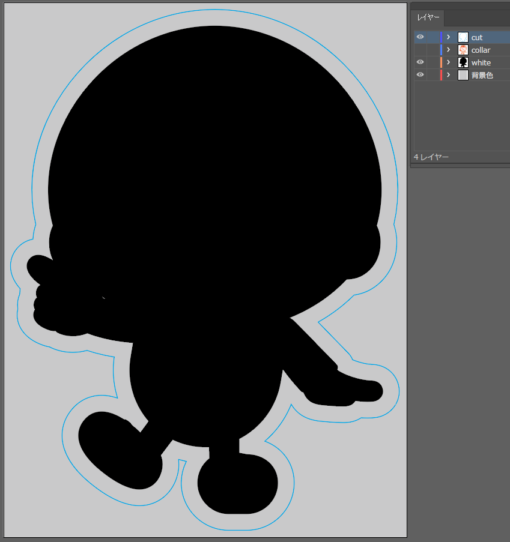The image size is (510, 542).
Task: Switch to the レイヤー panel tab
Action: tap(428, 18)
